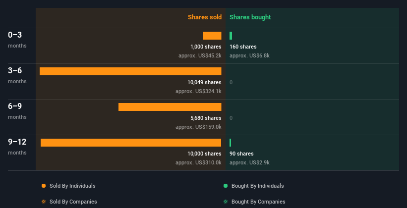Toggle the Sold By Individuals legend label
The width and height of the screenshot is (407, 208).
pos(72,186)
